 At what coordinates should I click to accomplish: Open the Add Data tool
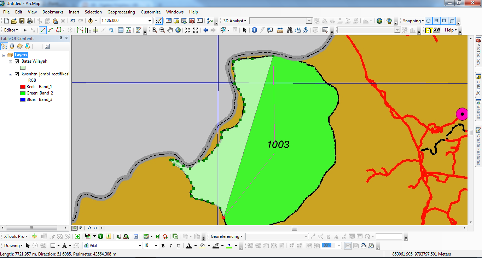(x=91, y=21)
